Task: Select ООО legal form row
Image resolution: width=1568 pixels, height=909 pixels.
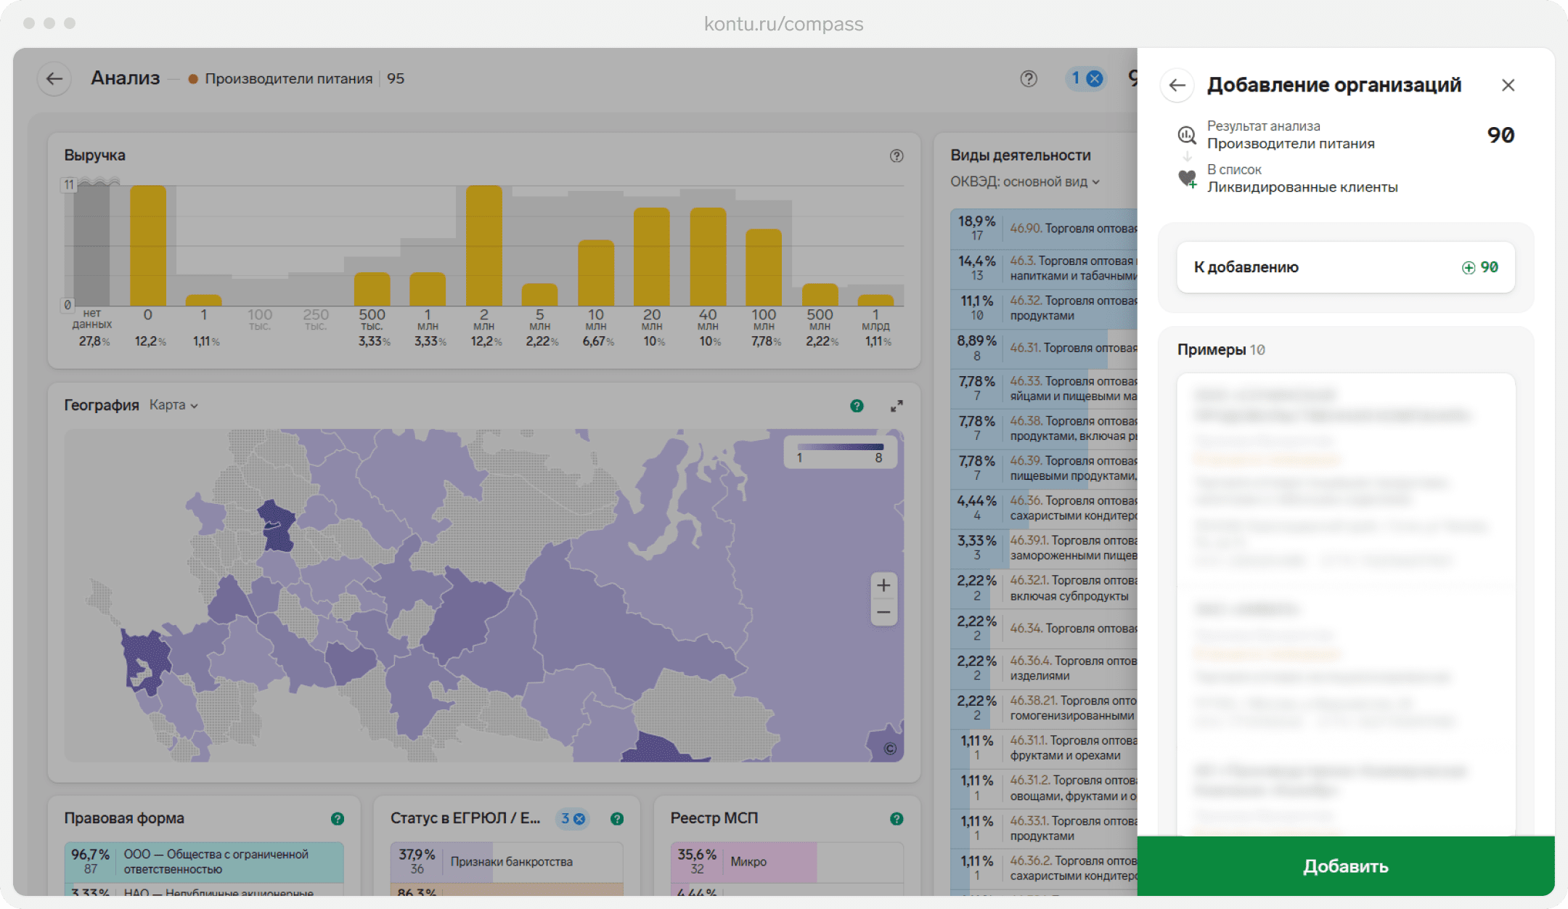Action: click(204, 862)
